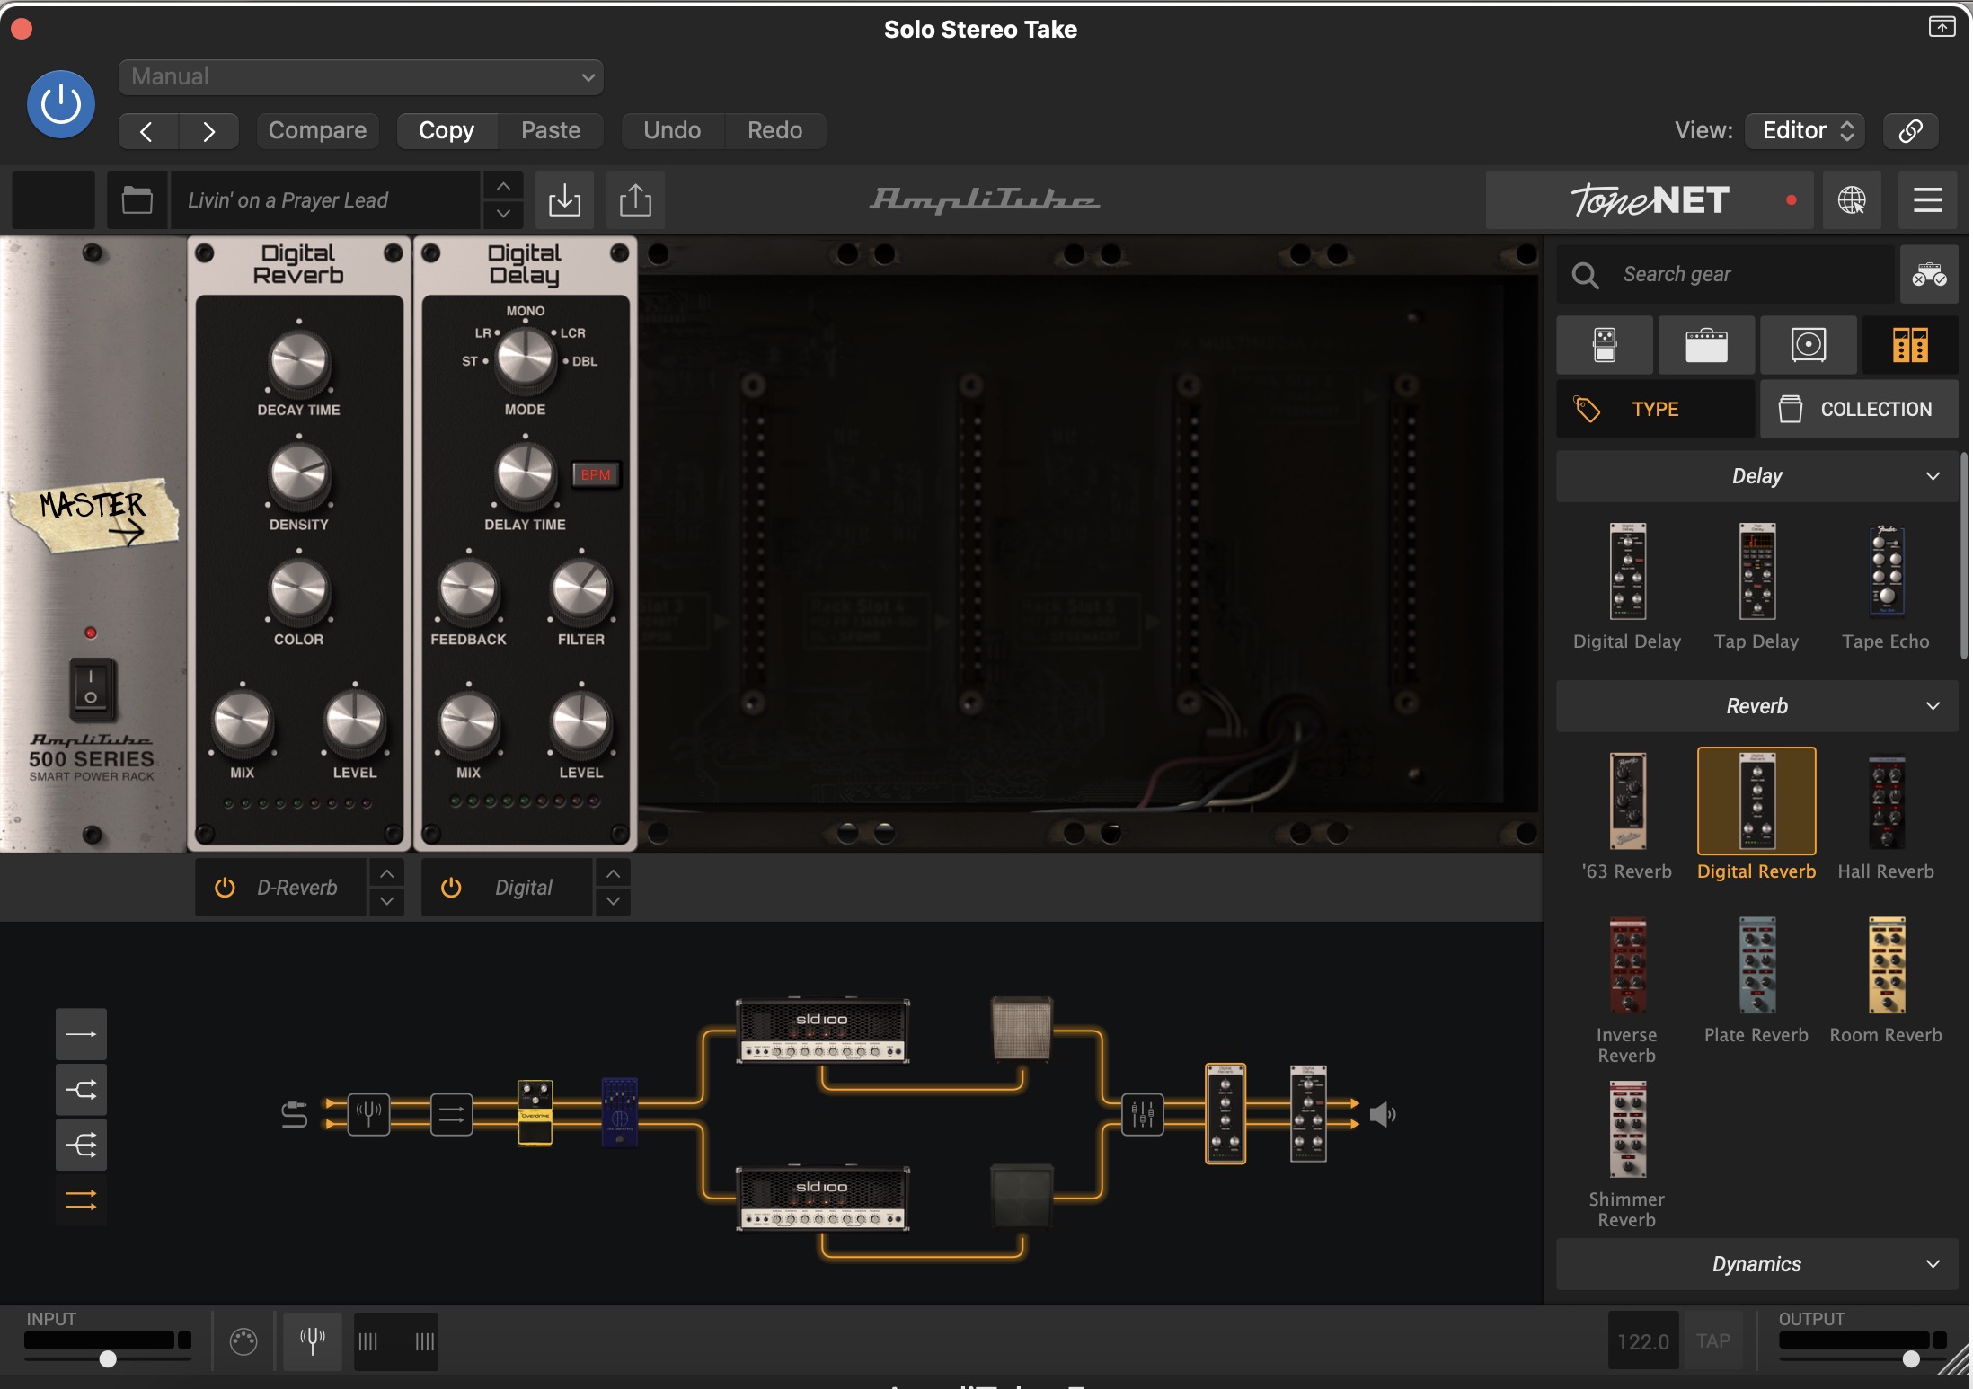Click the 122.0 tempo value field

[x=1642, y=1341]
